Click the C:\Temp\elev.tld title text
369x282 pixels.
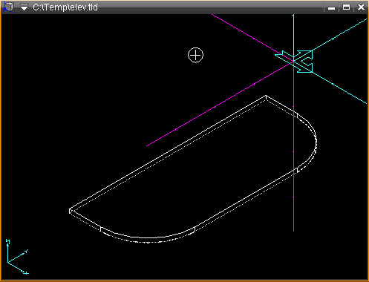coord(65,7)
